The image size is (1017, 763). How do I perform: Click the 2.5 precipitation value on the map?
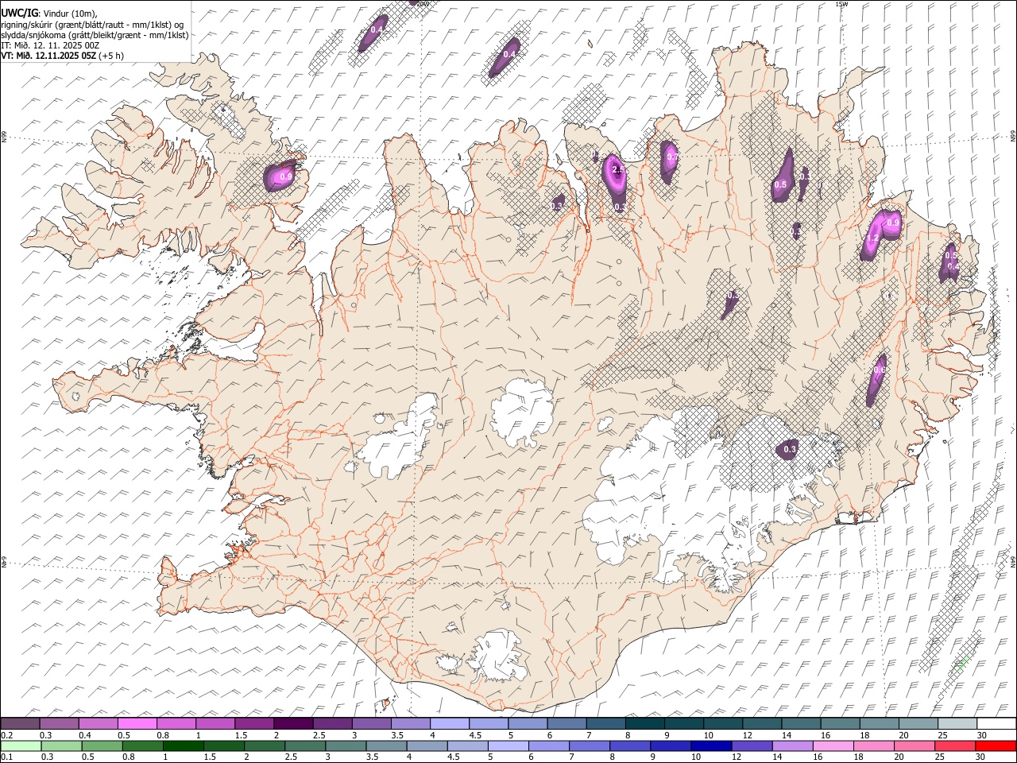tap(618, 170)
